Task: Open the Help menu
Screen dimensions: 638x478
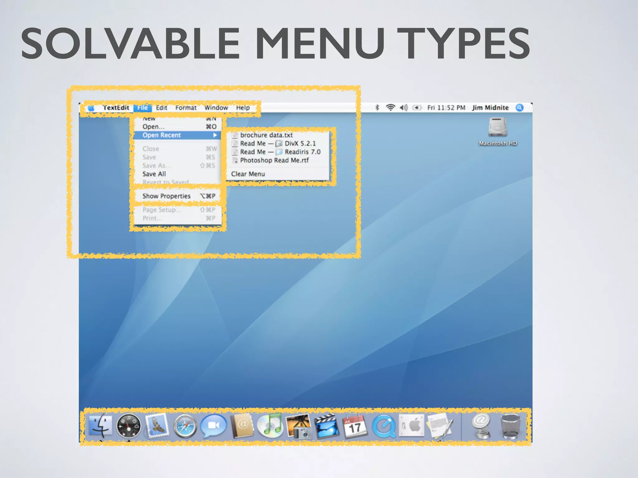Action: pyautogui.click(x=243, y=108)
